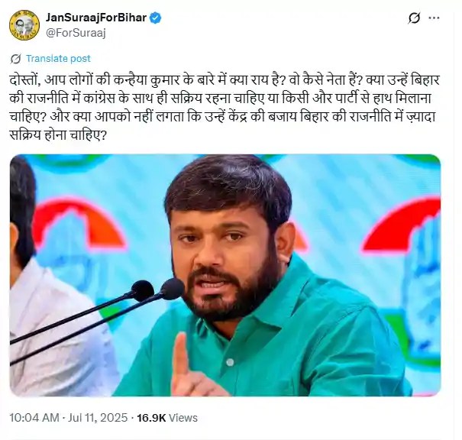Screen dimensions: 462x440
Task: Open Grok icon beside the more menu
Action: pos(414,18)
